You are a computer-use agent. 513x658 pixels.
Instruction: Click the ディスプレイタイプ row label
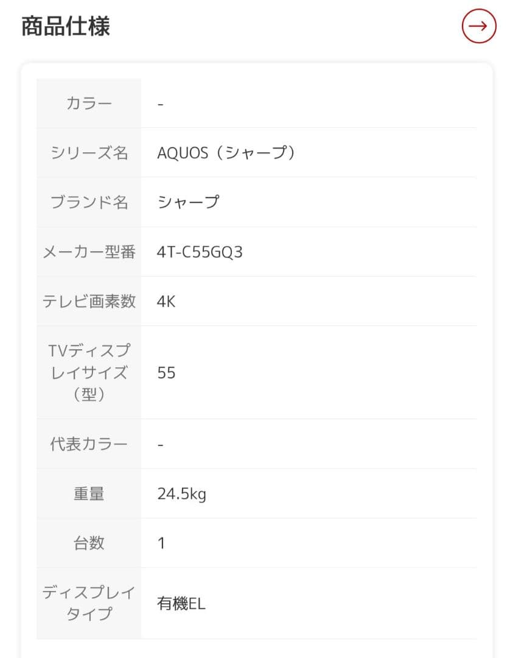point(89,604)
